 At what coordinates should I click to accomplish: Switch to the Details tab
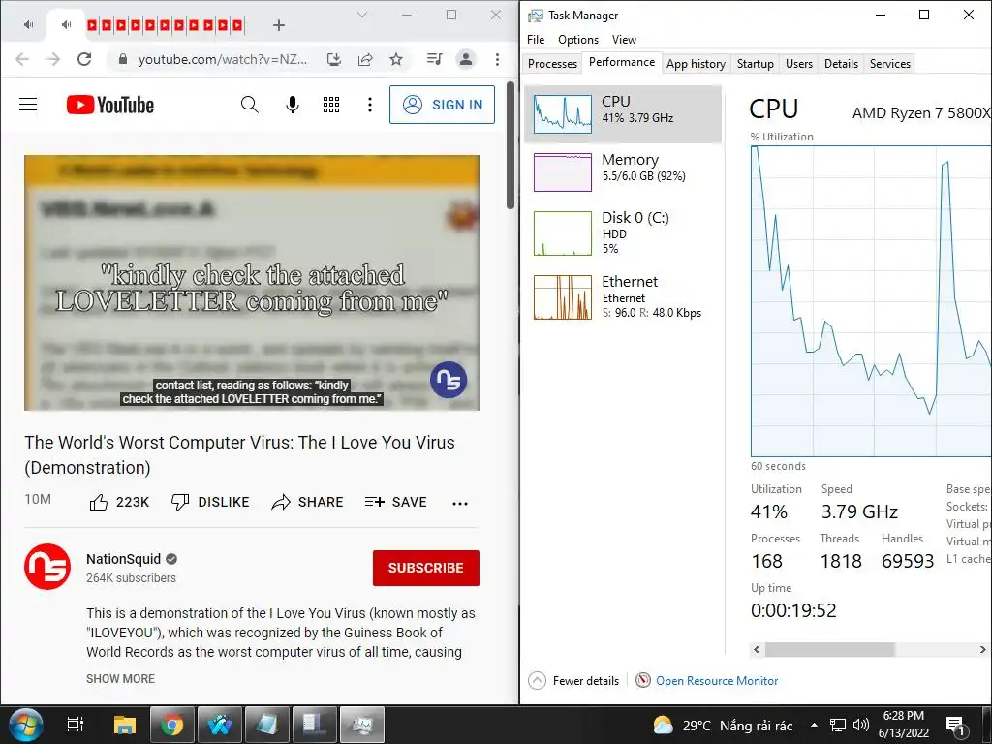pyautogui.click(x=841, y=64)
